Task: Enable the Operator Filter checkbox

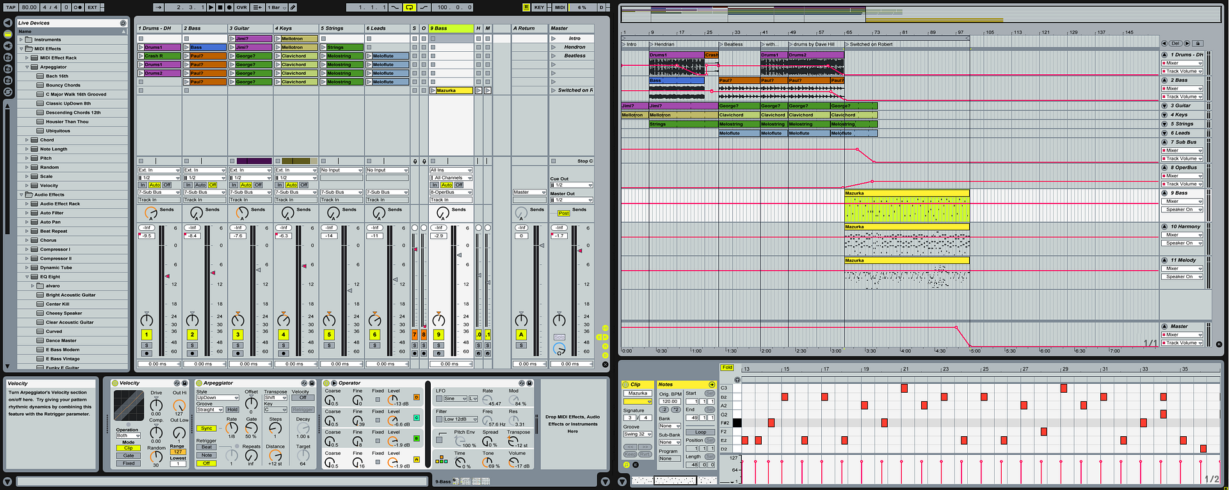Action: point(440,419)
